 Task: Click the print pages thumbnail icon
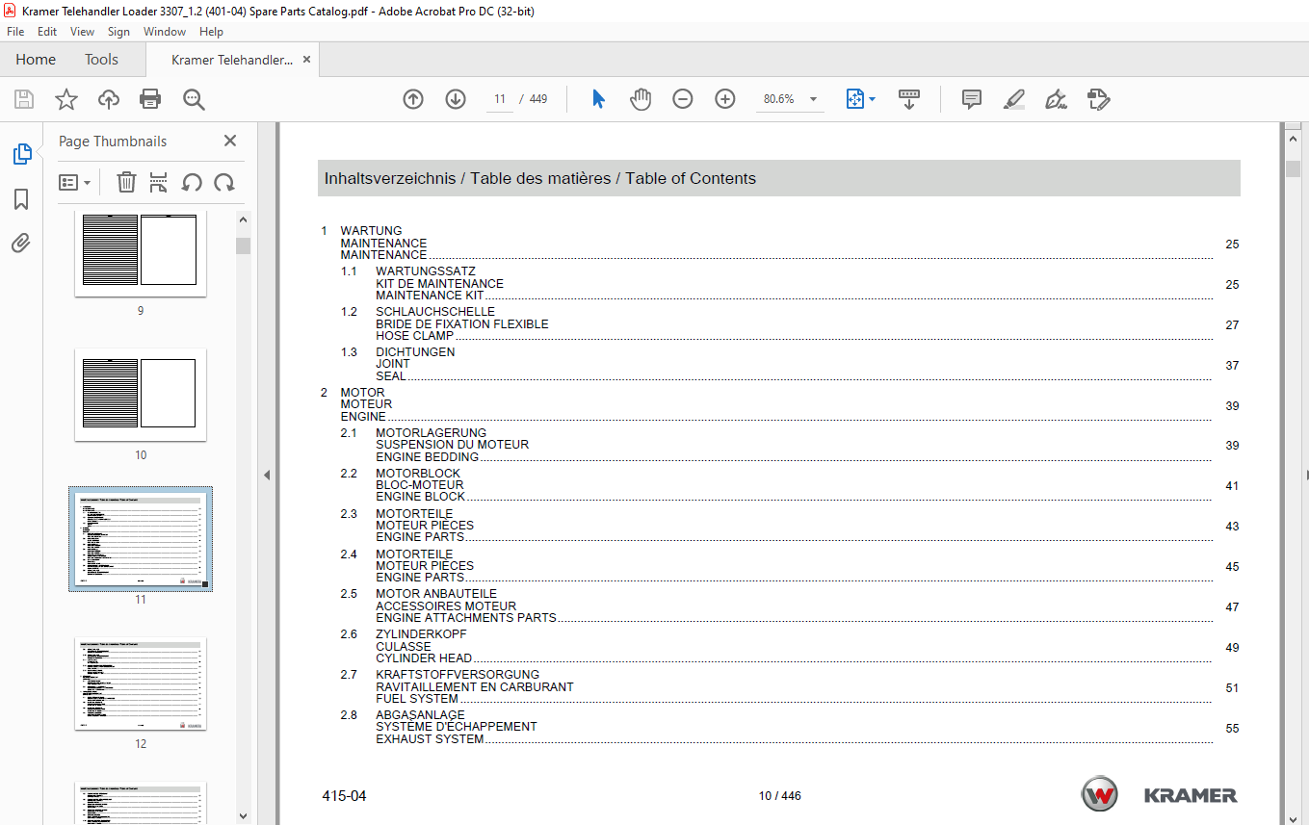[x=159, y=182]
